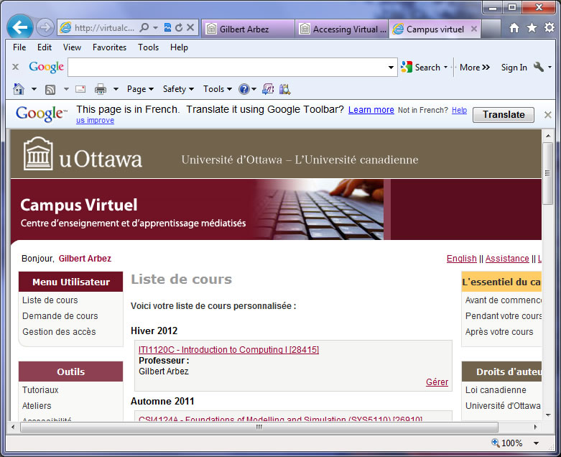Open the command bar Tools dropdown

tap(218, 89)
